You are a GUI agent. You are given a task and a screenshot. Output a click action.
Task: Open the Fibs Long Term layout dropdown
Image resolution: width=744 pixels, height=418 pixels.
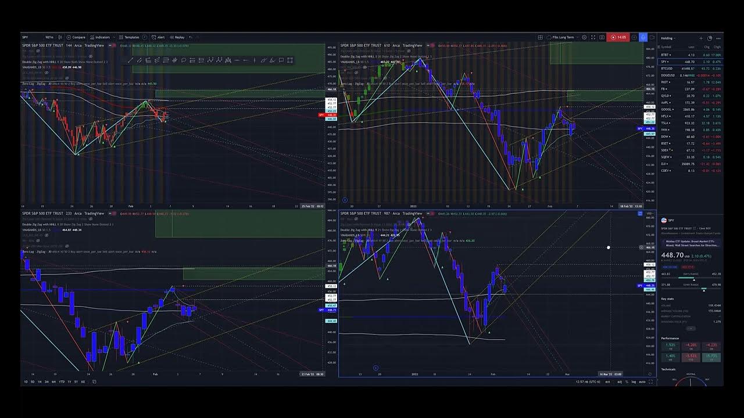[563, 37]
